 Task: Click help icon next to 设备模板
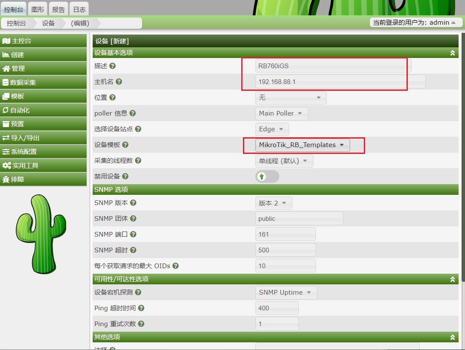pos(125,145)
